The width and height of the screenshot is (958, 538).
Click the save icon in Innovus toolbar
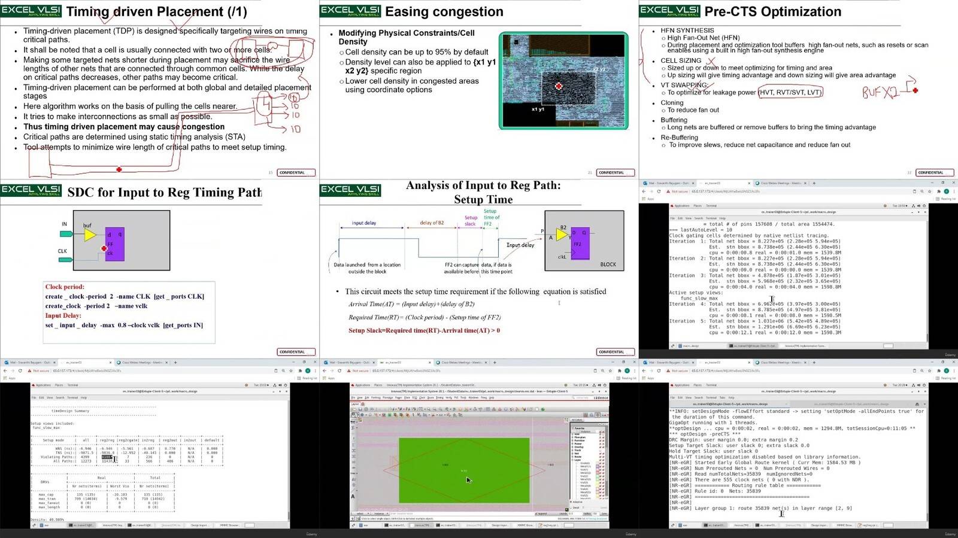360,409
